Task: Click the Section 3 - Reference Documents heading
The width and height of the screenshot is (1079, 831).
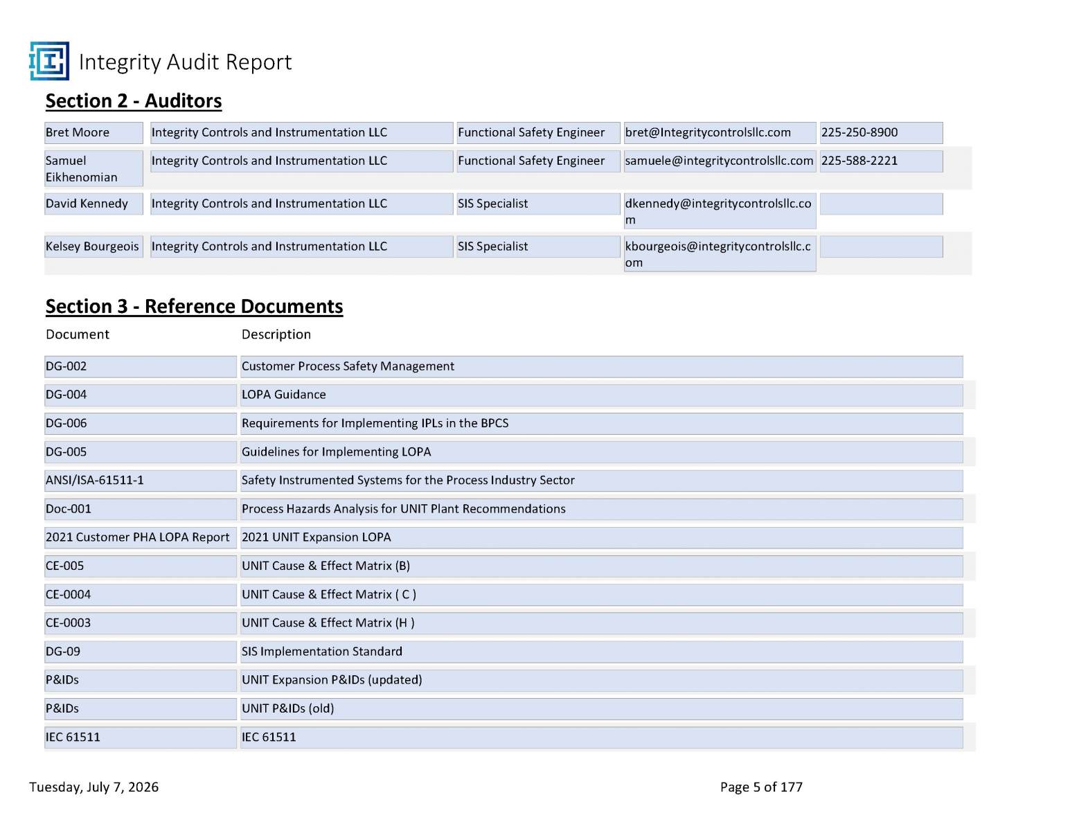Action: [x=195, y=306]
